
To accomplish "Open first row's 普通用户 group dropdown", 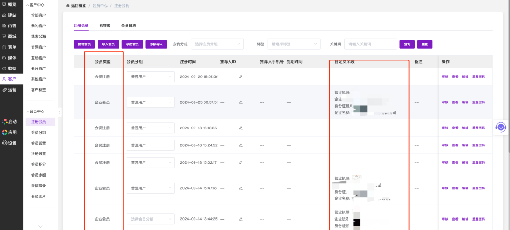I will tap(150, 77).
